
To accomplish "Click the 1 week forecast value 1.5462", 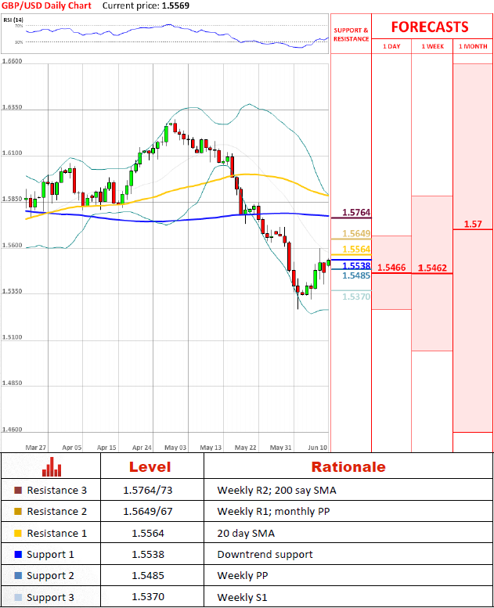I will coord(432,268).
